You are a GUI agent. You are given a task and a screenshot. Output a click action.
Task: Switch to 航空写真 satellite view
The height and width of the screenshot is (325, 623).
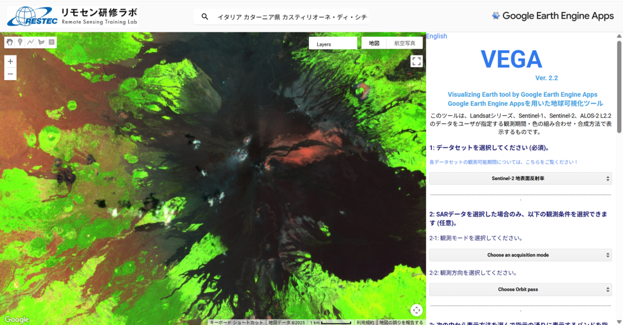pyautogui.click(x=404, y=43)
